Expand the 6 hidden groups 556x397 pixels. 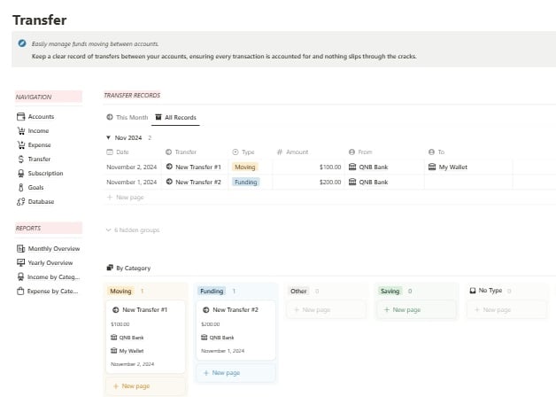pos(132,230)
